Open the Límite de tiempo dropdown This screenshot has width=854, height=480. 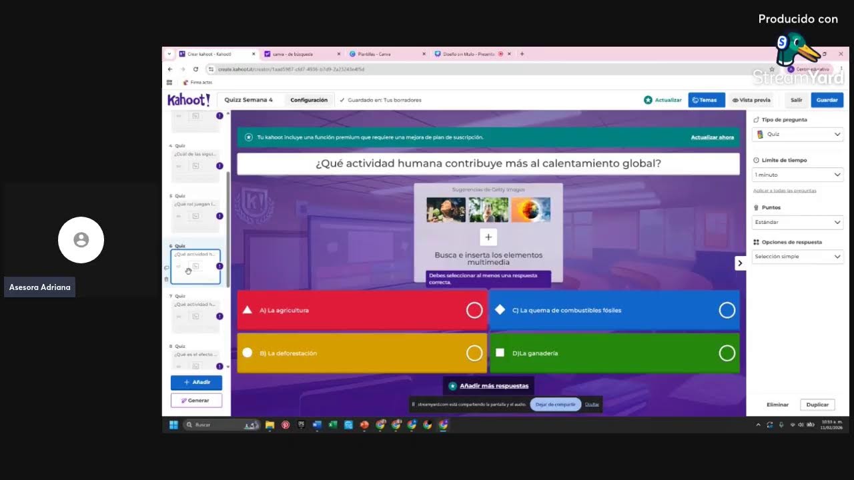pyautogui.click(x=797, y=175)
